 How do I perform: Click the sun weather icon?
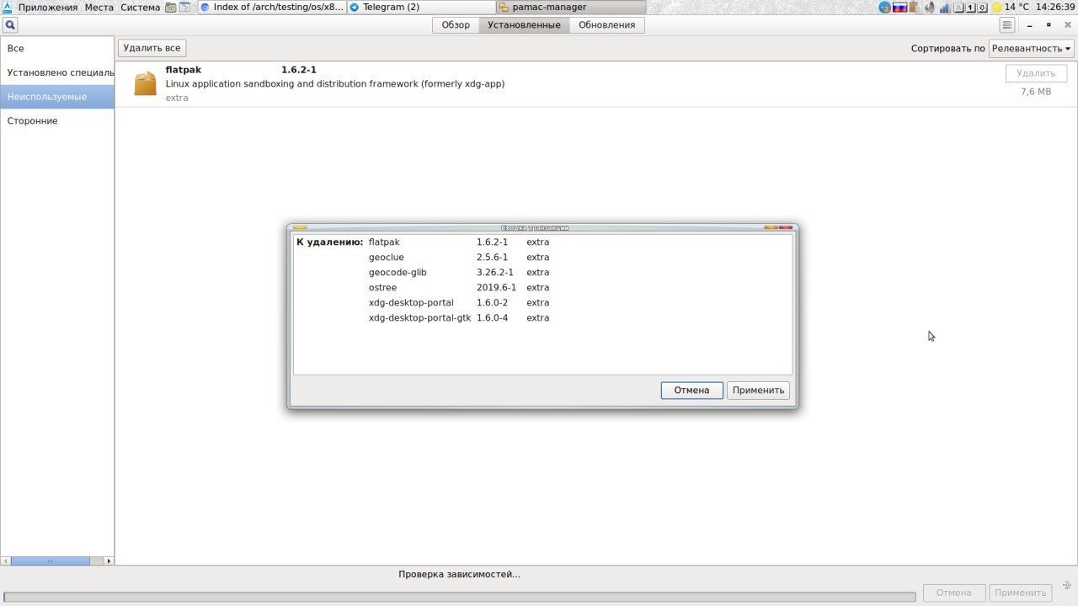tap(997, 7)
